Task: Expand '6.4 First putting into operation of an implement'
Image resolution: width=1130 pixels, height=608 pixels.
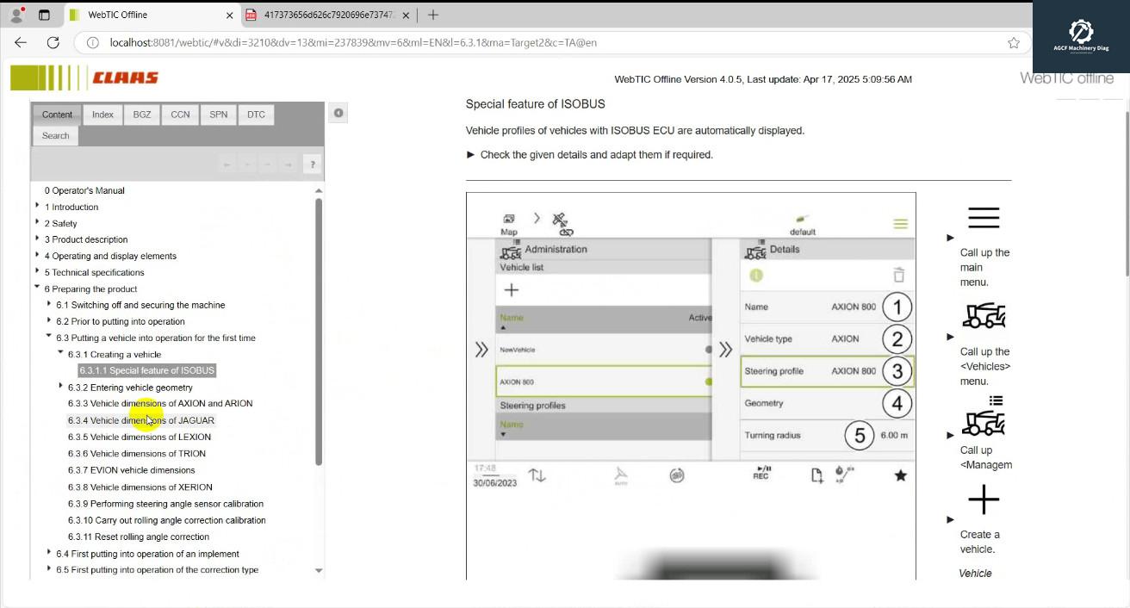Action: tap(48, 553)
